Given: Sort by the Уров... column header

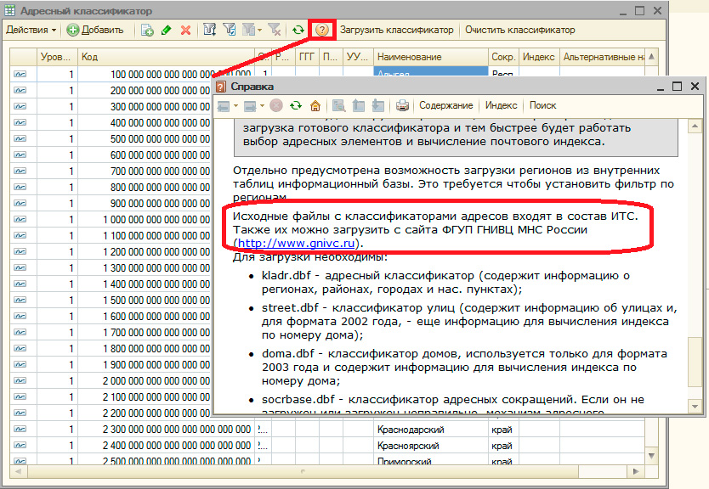Looking at the screenshot, I should click(x=56, y=57).
